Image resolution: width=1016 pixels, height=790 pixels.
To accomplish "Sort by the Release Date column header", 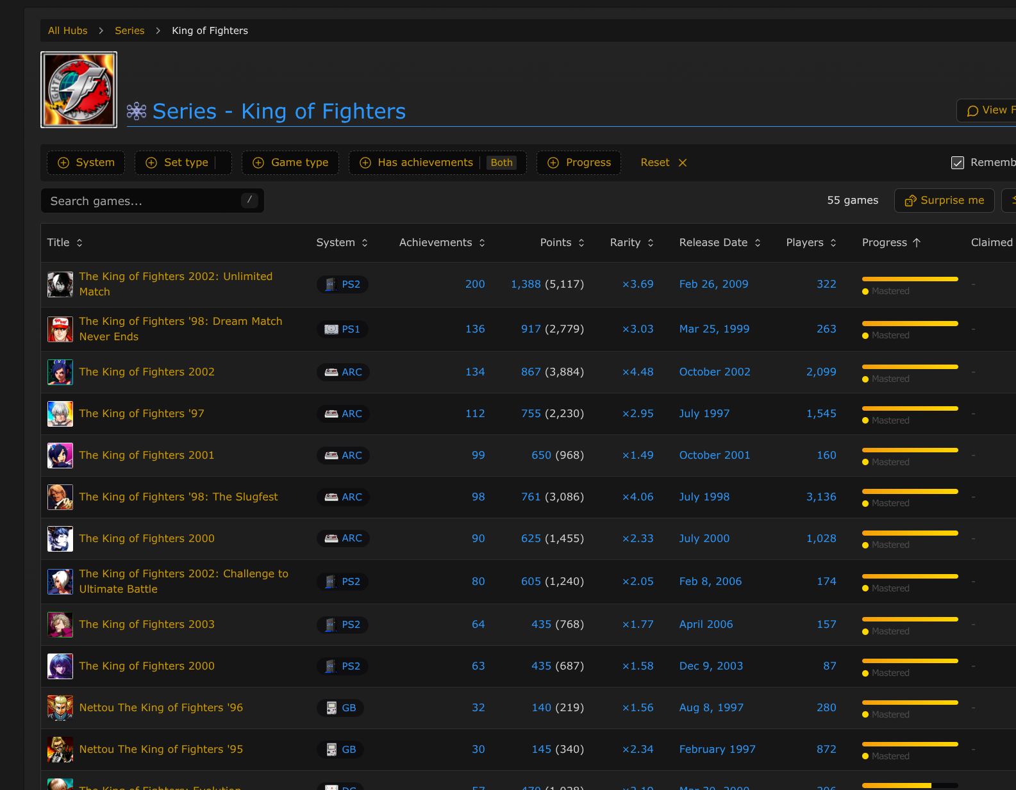I will click(x=720, y=243).
